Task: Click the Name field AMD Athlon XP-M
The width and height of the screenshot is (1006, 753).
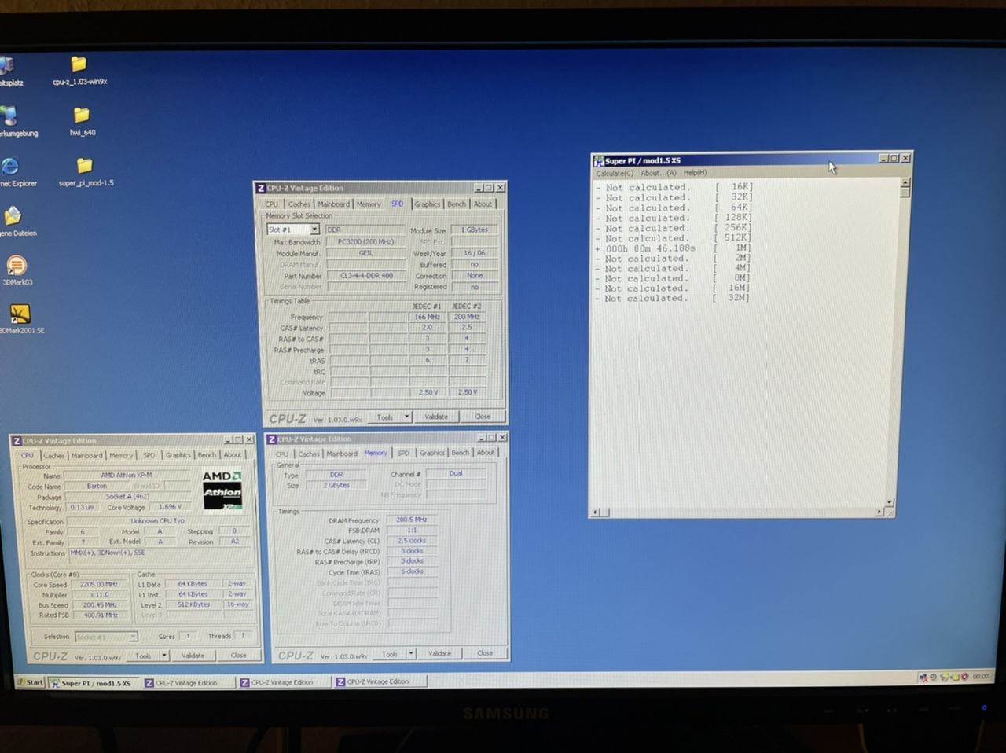Action: pos(127,475)
